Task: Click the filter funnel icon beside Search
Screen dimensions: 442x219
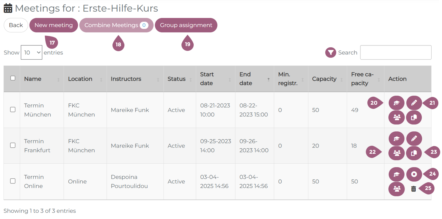Action: pyautogui.click(x=330, y=53)
